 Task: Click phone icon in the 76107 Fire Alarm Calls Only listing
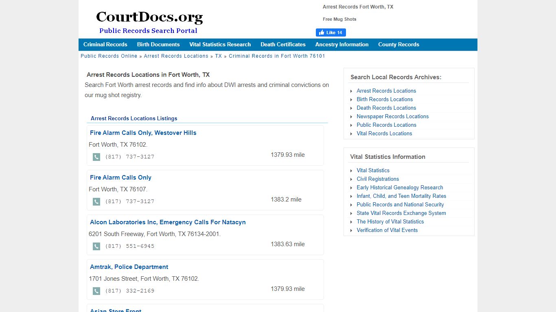point(96,201)
